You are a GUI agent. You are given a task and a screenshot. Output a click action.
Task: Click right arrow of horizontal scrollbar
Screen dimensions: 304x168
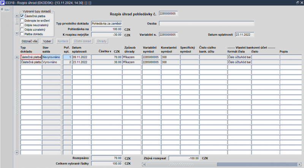click(301, 164)
